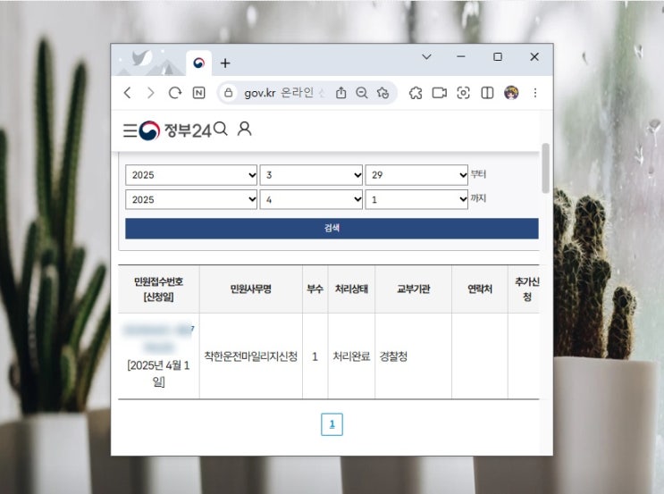Viewport: 664px width, 494px height.
Task: Click the 처리완료 status cell
Action: click(x=351, y=356)
